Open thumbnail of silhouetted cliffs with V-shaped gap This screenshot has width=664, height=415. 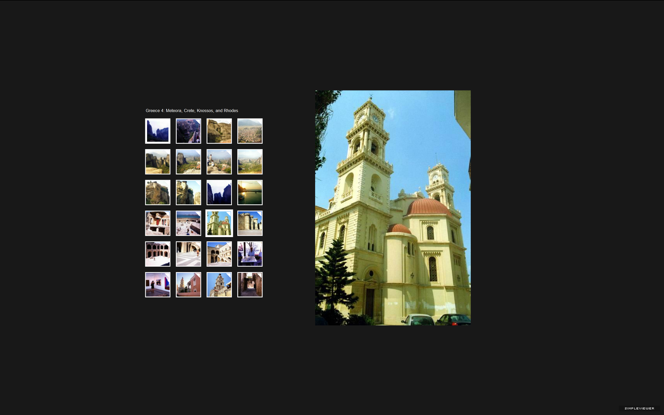click(x=219, y=192)
